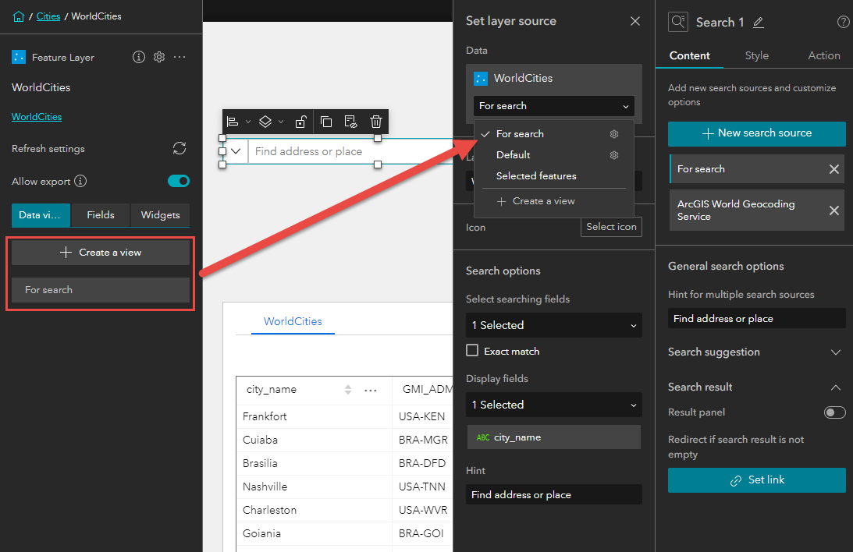
Task: Click the Refresh settings icon
Action: (x=179, y=148)
